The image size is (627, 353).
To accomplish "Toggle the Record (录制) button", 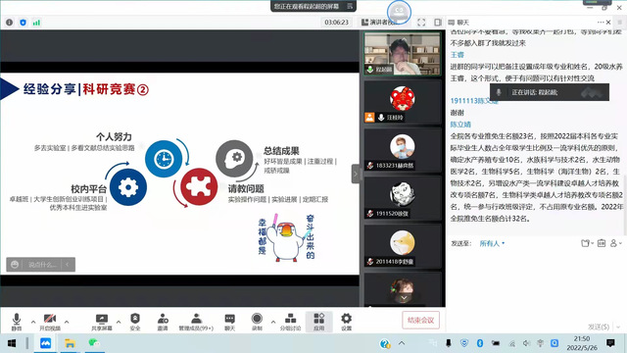I will click(257, 322).
